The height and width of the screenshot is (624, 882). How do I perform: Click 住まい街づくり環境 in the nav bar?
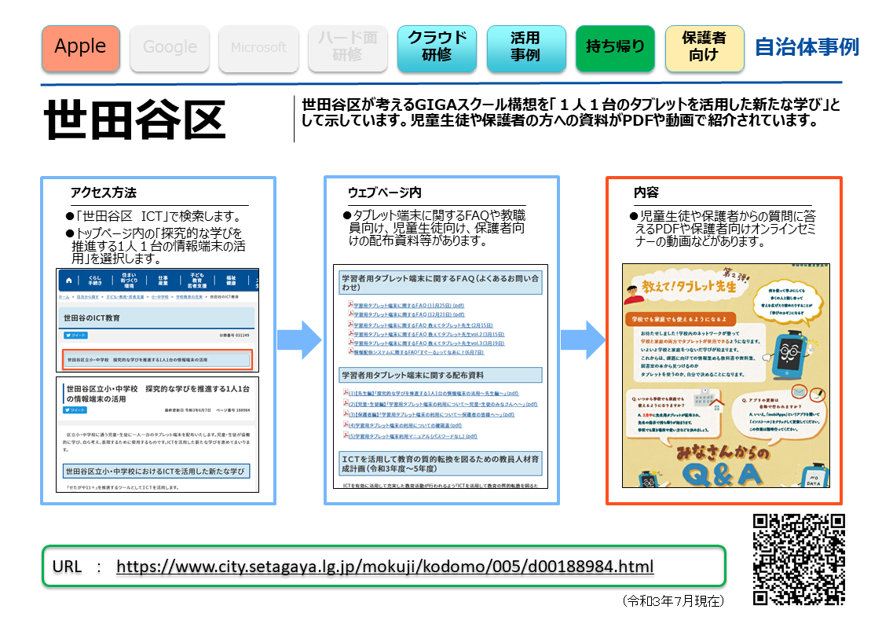[x=129, y=281]
